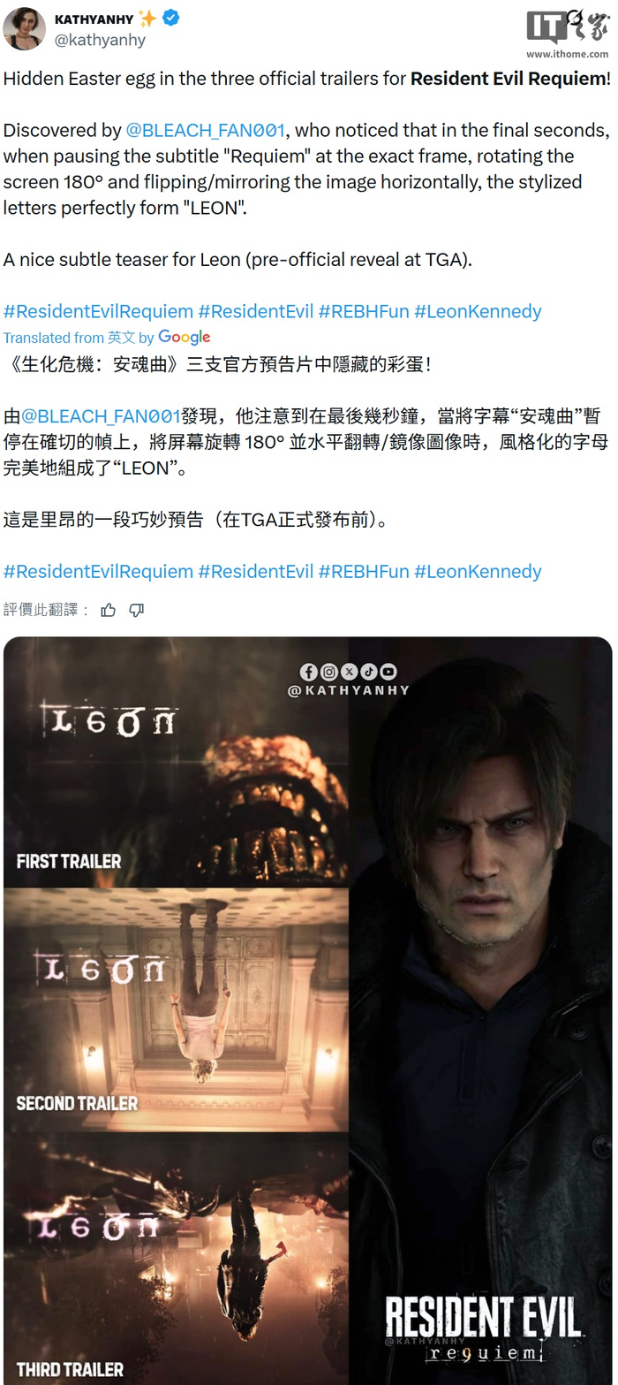Open the First Trailer image panel
Screen dimensions: 618x1385
pos(176,762)
